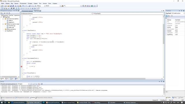Collapse the IncrementTest function outline

pos(23,58)
